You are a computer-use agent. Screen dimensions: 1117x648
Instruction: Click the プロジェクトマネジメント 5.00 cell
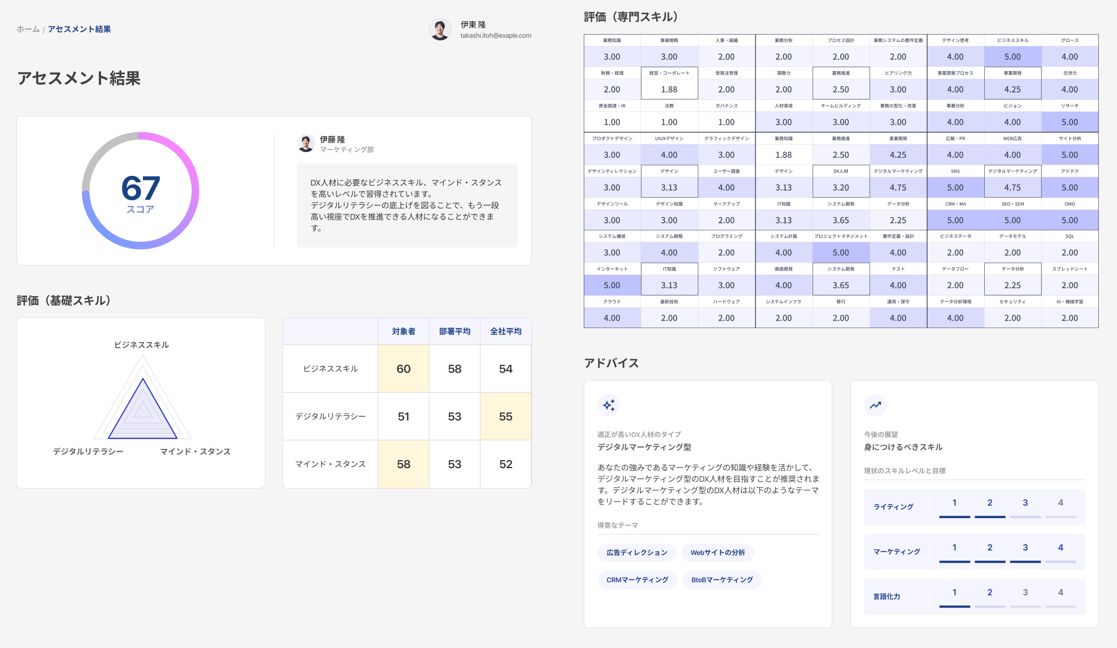[841, 253]
